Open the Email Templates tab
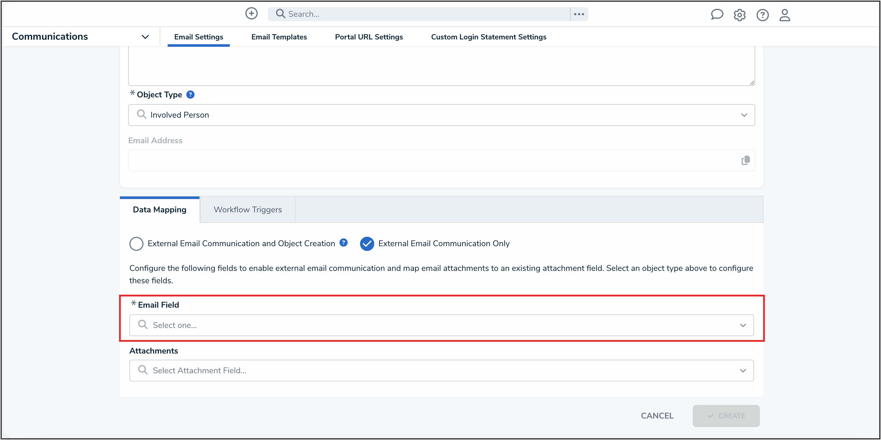The width and height of the screenshot is (881, 440). click(279, 37)
